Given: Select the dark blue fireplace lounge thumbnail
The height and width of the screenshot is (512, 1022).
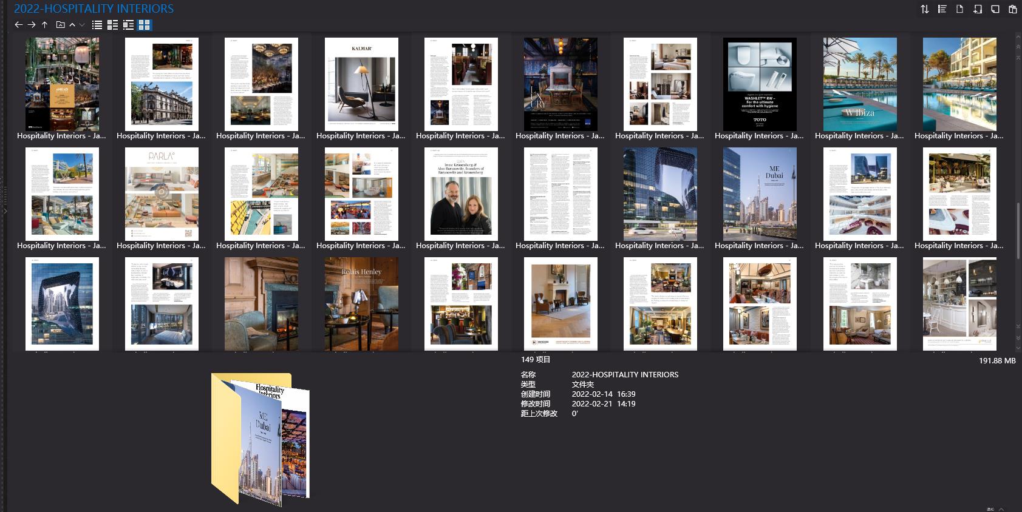Looking at the screenshot, I should coord(560,84).
